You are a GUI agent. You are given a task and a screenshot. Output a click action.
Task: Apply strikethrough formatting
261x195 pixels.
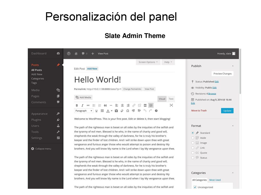(x=88, y=105)
